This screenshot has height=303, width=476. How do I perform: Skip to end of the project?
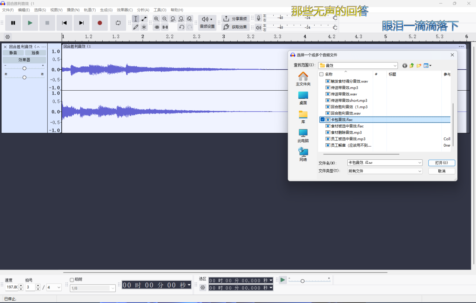[x=81, y=23]
